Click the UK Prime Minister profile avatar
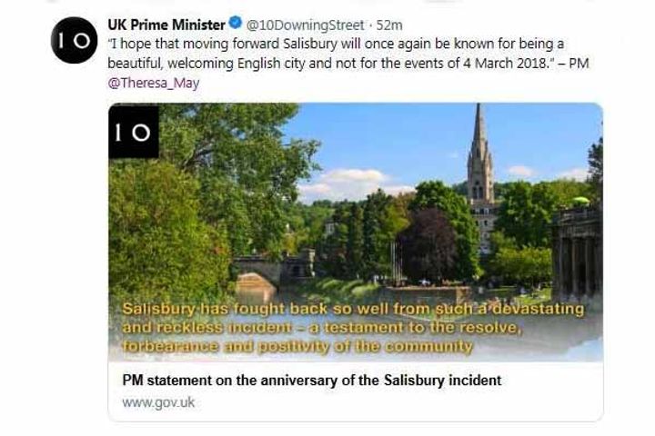The height and width of the screenshot is (436, 655). pyautogui.click(x=74, y=40)
